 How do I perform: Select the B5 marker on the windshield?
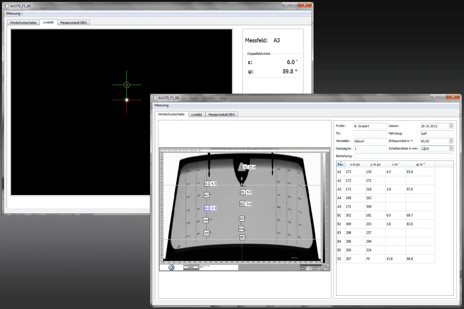click(242, 237)
